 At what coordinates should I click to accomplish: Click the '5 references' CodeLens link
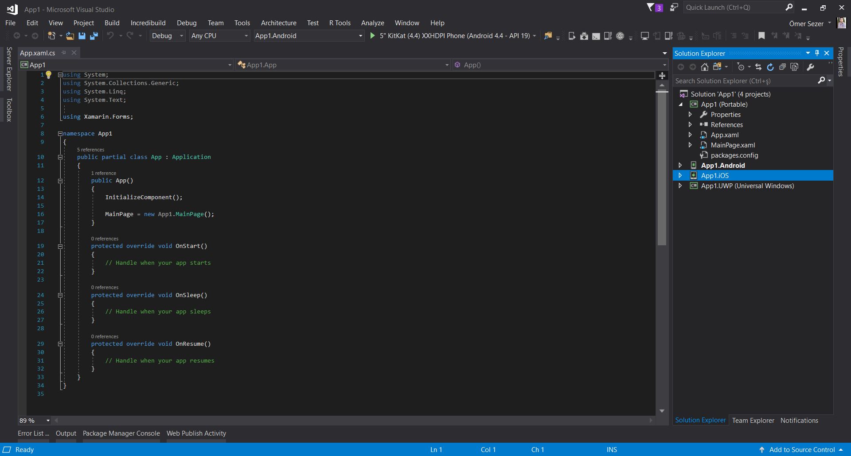[90, 150]
